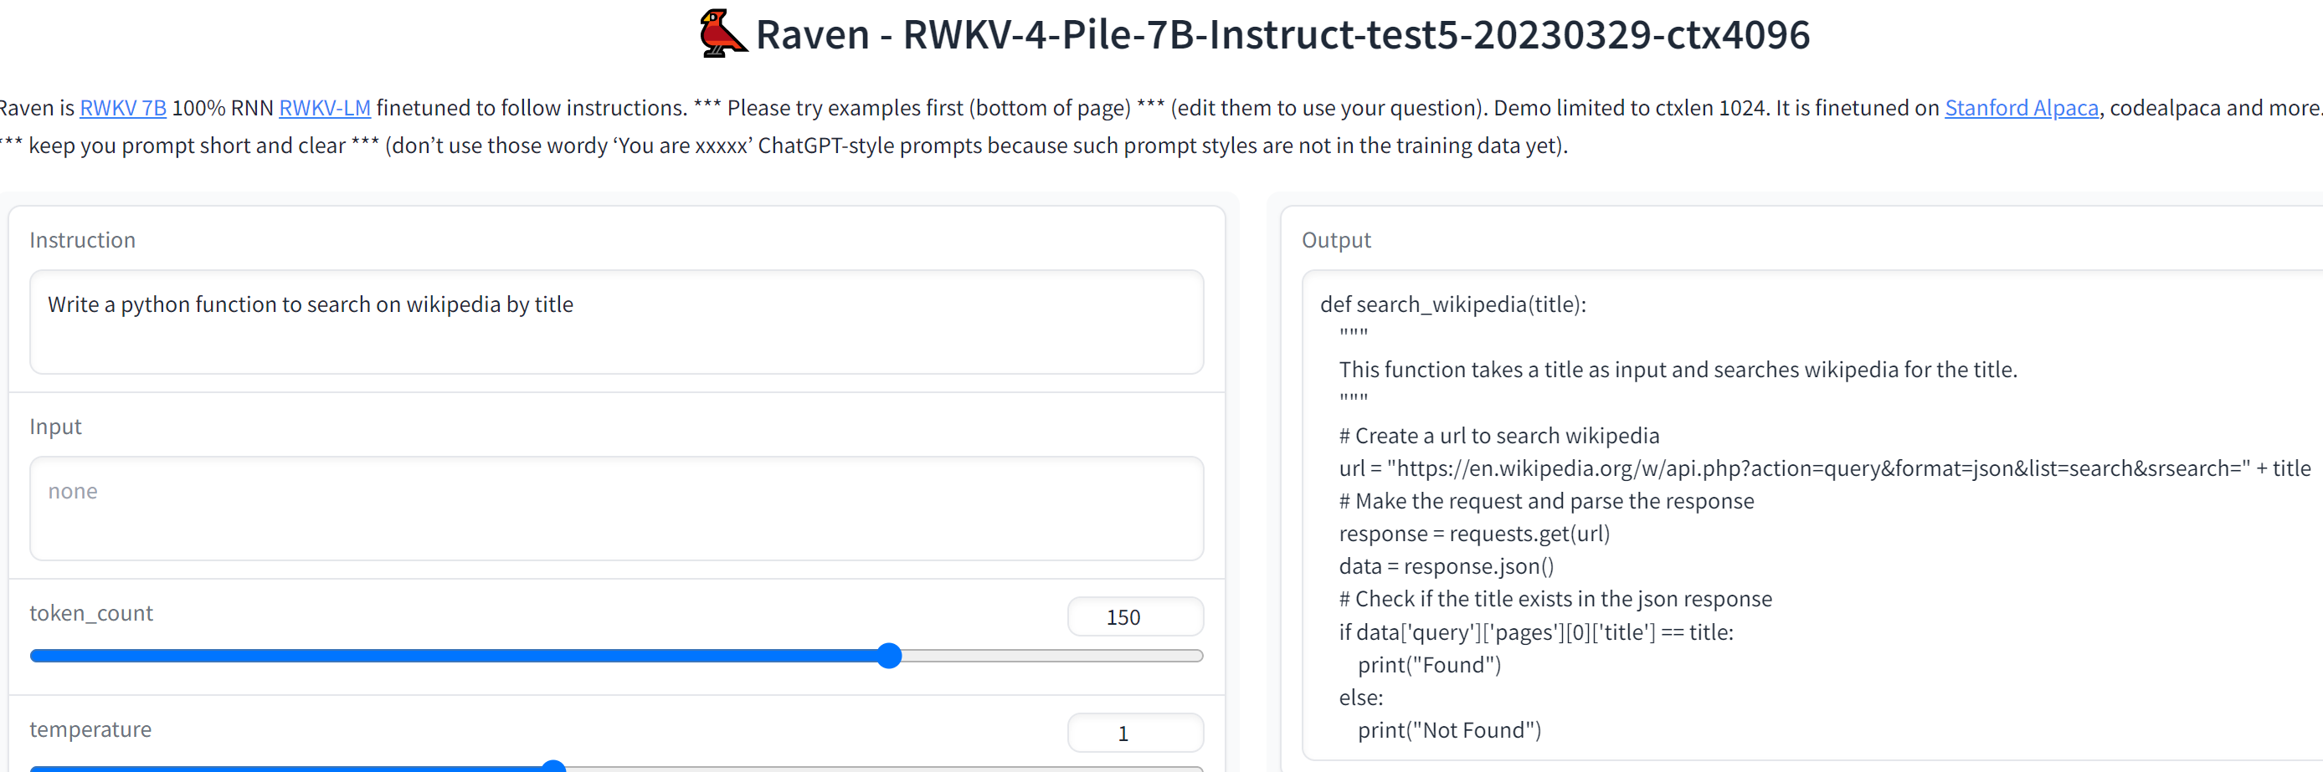This screenshot has width=2323, height=772.
Task: Open the RWKV-LM link
Action: 325,108
